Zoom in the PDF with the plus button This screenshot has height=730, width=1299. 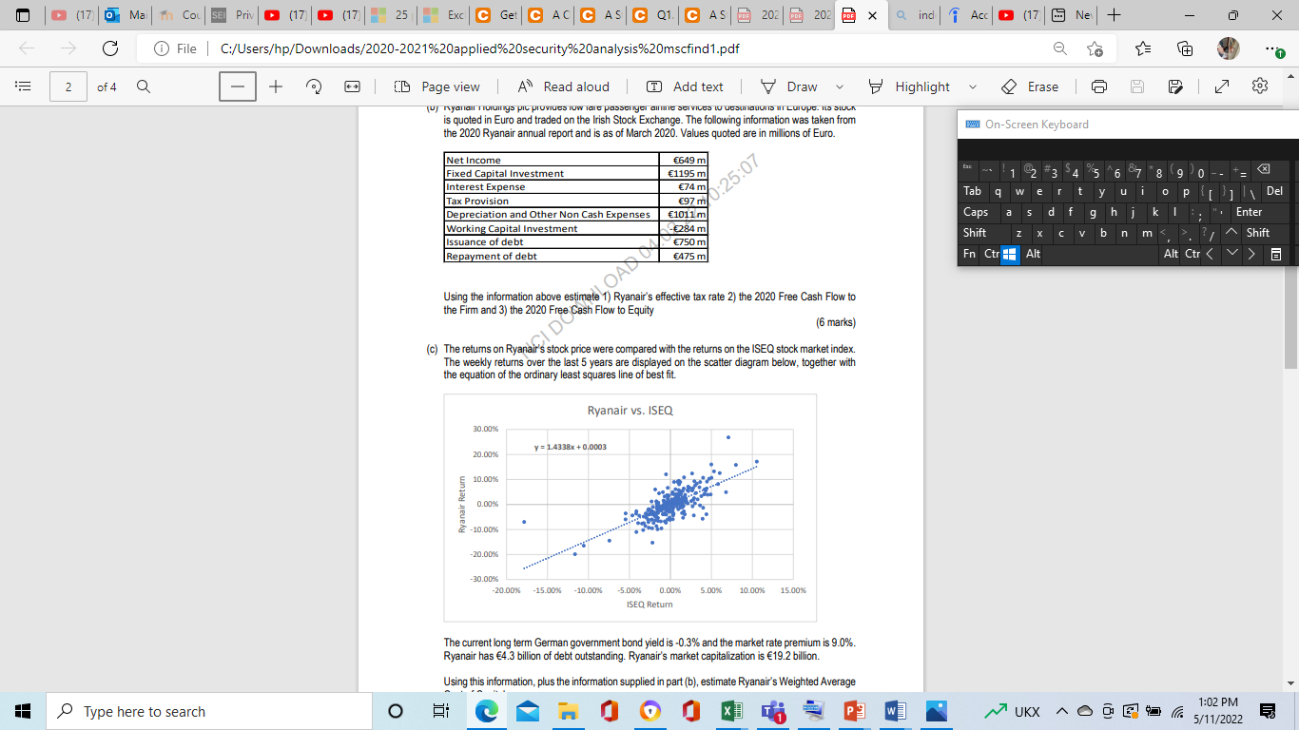[276, 86]
